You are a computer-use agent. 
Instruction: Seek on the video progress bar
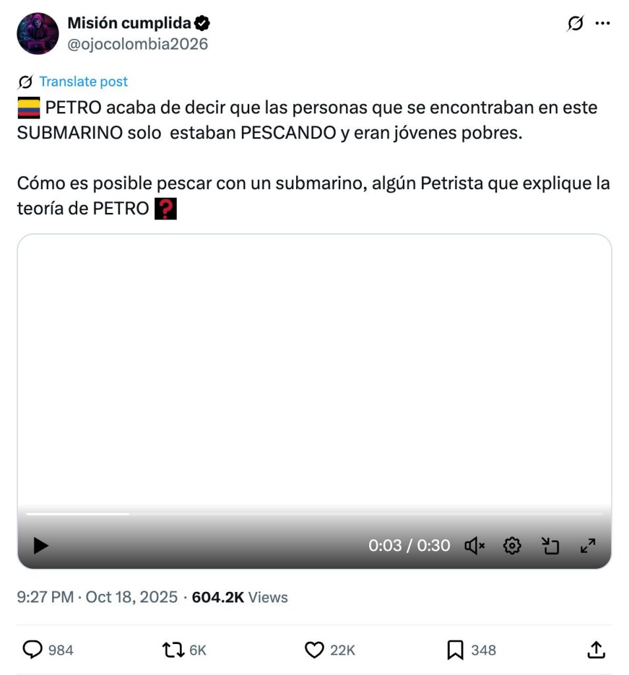point(314,514)
